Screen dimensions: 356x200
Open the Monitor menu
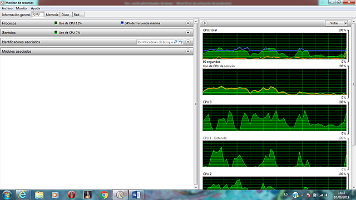(x=22, y=8)
